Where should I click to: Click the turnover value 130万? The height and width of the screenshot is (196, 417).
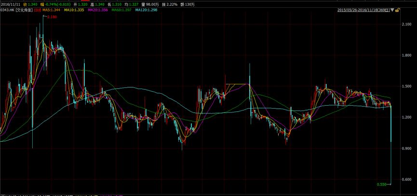tap(189, 4)
